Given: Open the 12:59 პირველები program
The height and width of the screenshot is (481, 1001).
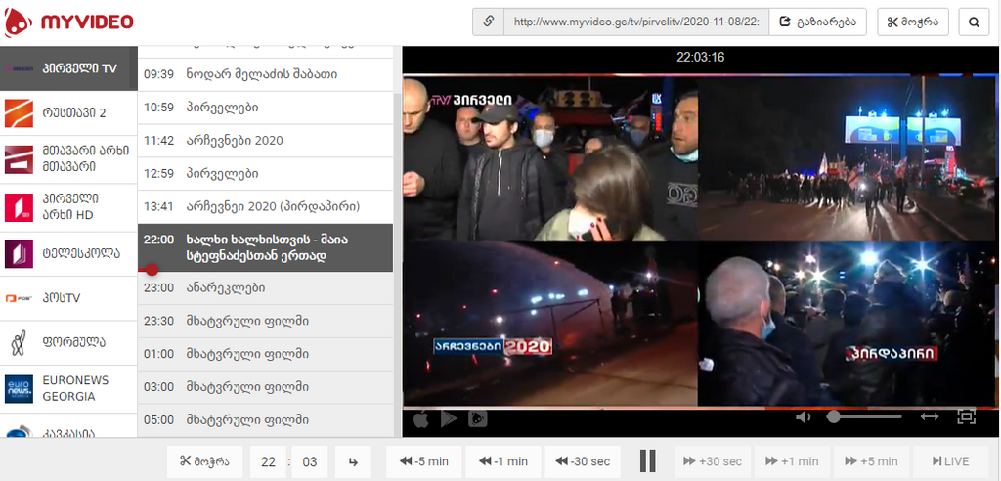Looking at the screenshot, I should pyautogui.click(x=265, y=174).
